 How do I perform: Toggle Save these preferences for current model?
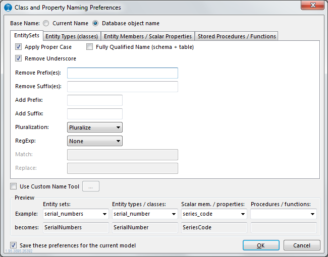pyautogui.click(x=14, y=245)
